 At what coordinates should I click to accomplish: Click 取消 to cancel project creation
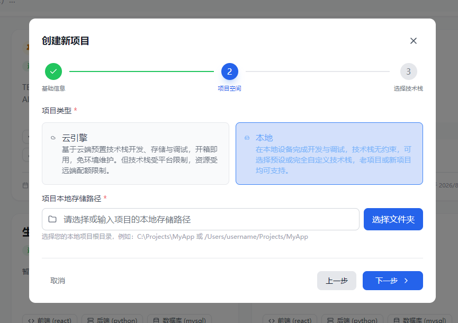pyautogui.click(x=58, y=281)
